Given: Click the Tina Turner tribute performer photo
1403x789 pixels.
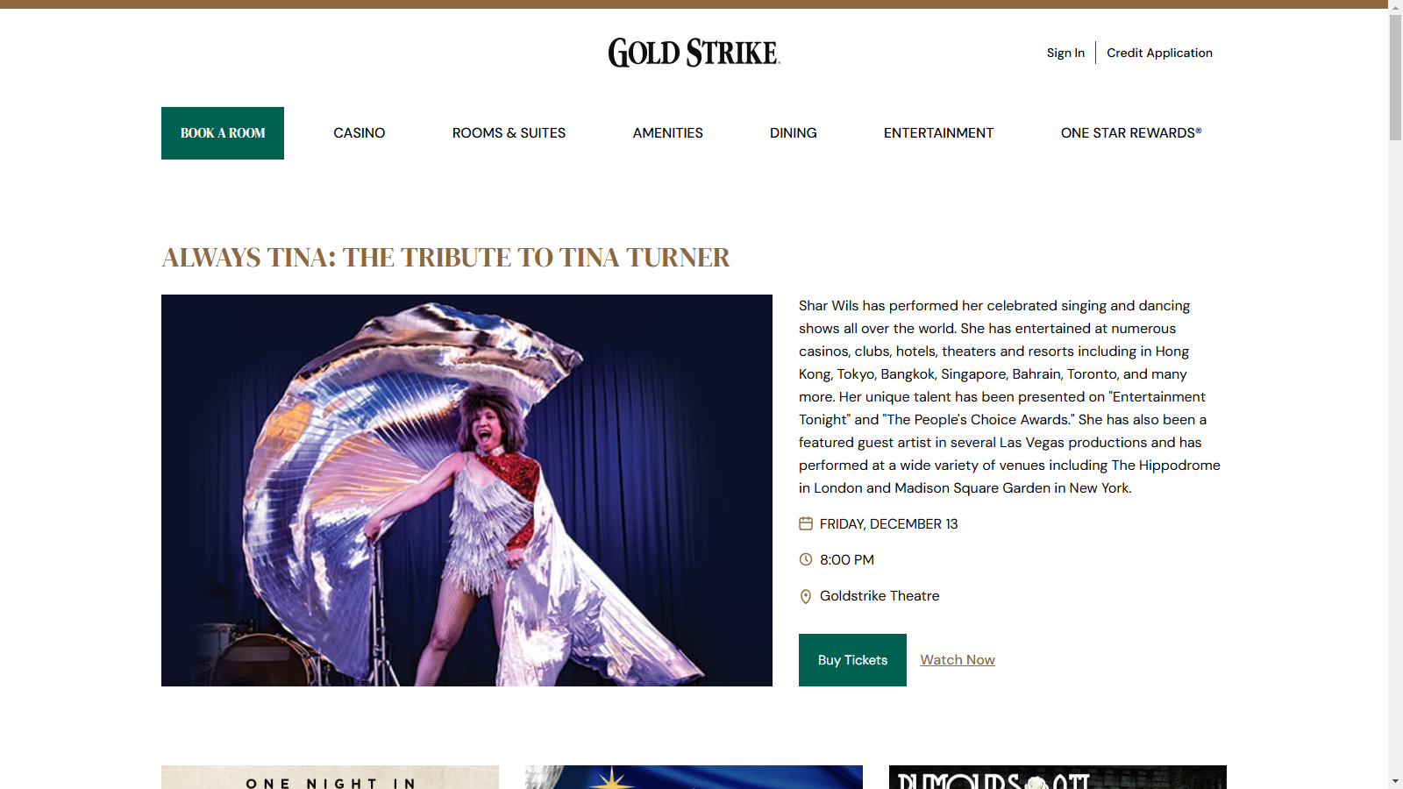Looking at the screenshot, I should (466, 490).
